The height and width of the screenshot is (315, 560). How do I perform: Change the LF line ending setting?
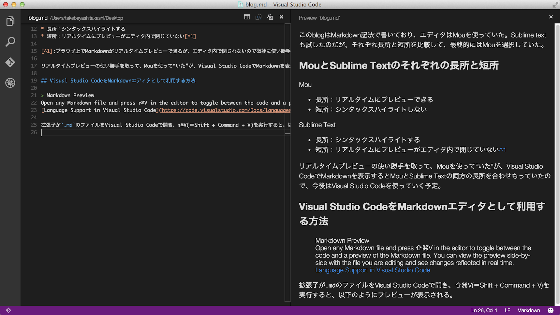pyautogui.click(x=507, y=310)
